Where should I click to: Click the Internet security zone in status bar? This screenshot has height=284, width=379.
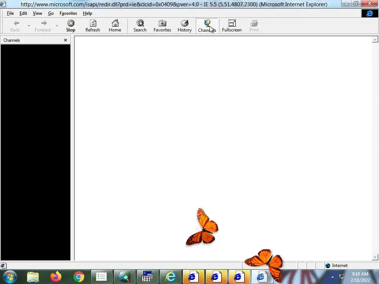[x=337, y=266]
